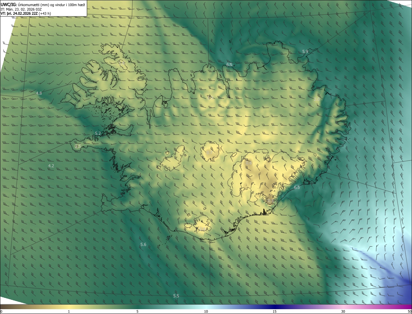The height and width of the screenshot is (314, 412).
Task: Click the 'IT: Mán. 23. 02. 2026 03Z' line
Action: (21, 9)
